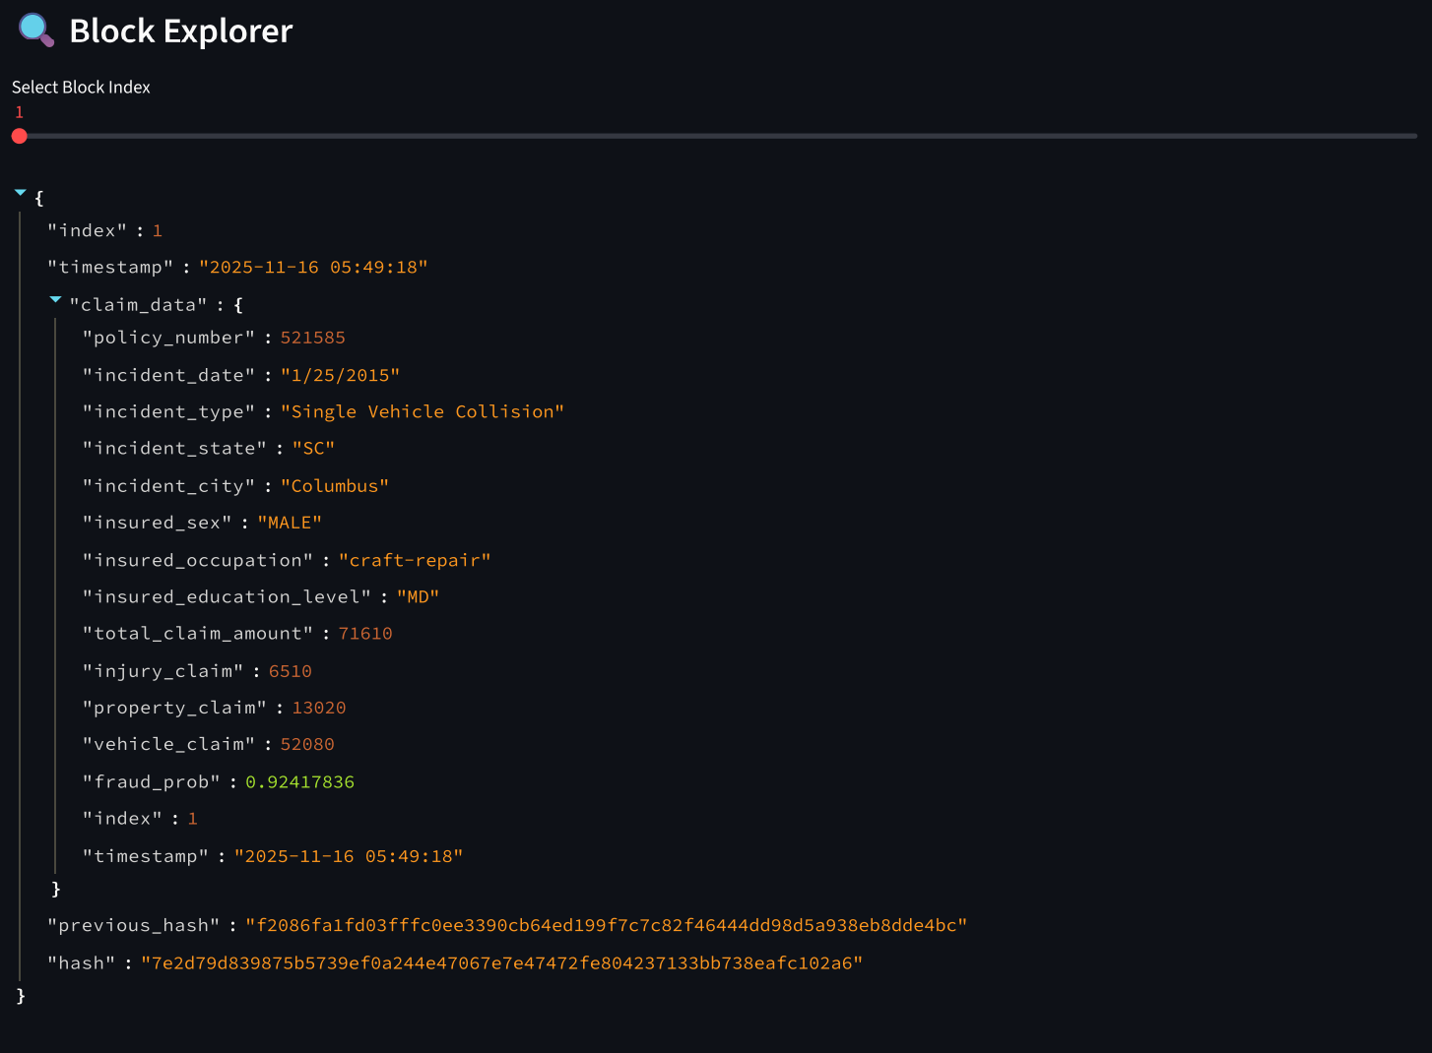Click the incident_city value Columbus

coord(334,486)
